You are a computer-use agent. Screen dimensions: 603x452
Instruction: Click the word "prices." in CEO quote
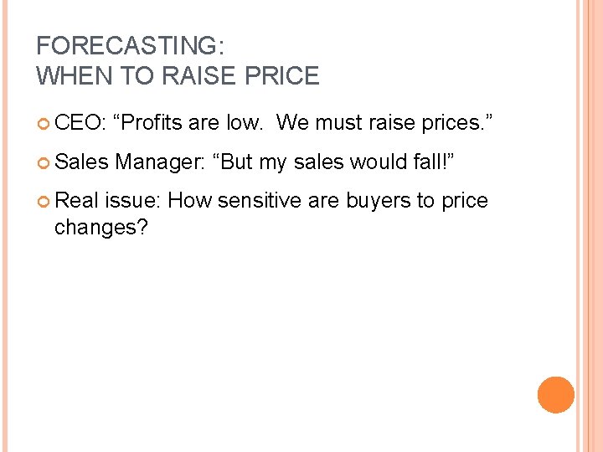point(457,124)
